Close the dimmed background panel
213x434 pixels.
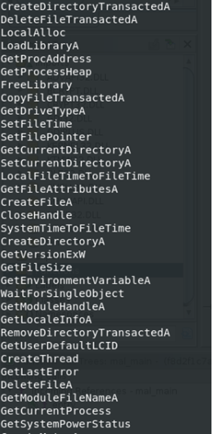[188, 44]
